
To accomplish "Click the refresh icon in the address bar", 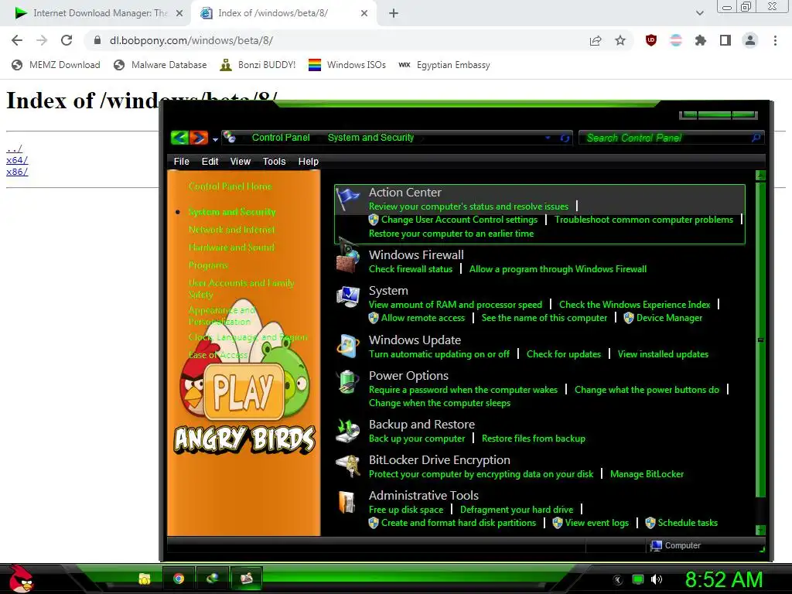I will point(565,138).
